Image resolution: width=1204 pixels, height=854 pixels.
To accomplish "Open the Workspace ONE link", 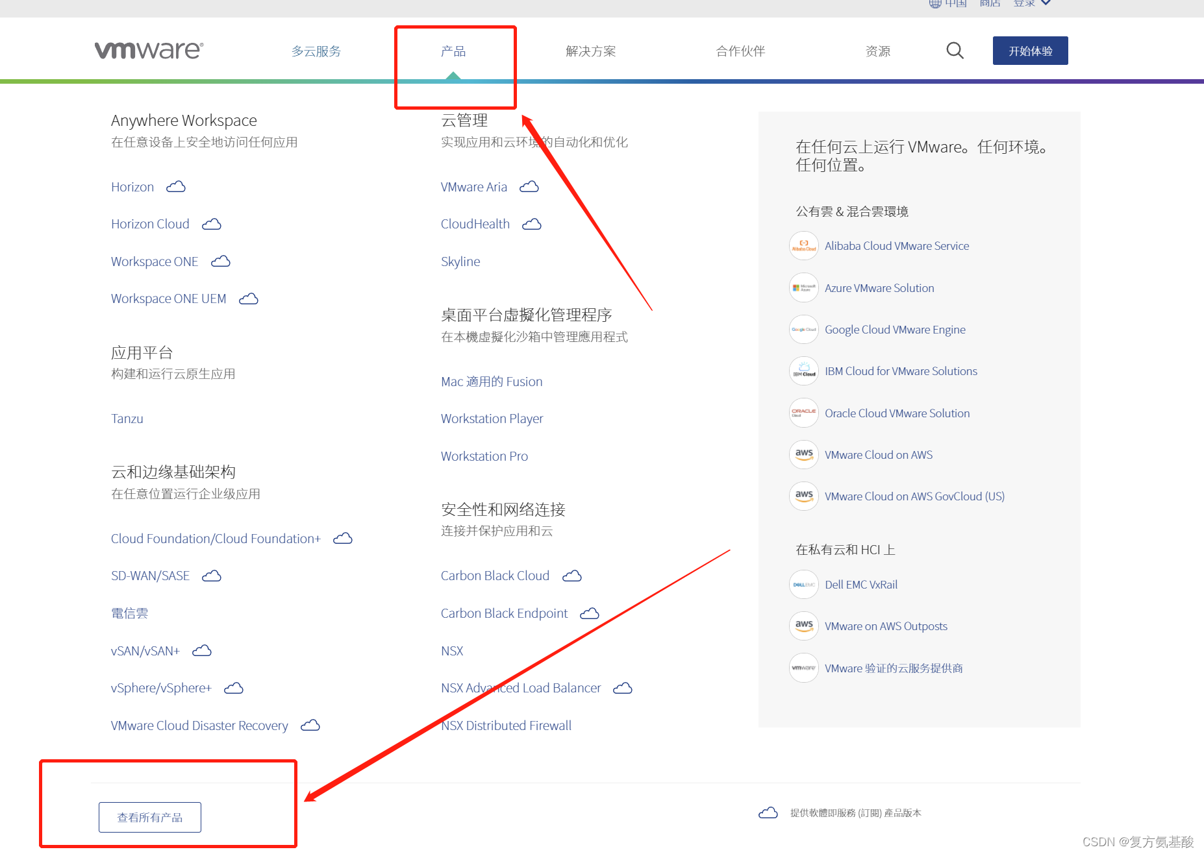I will pos(155,262).
